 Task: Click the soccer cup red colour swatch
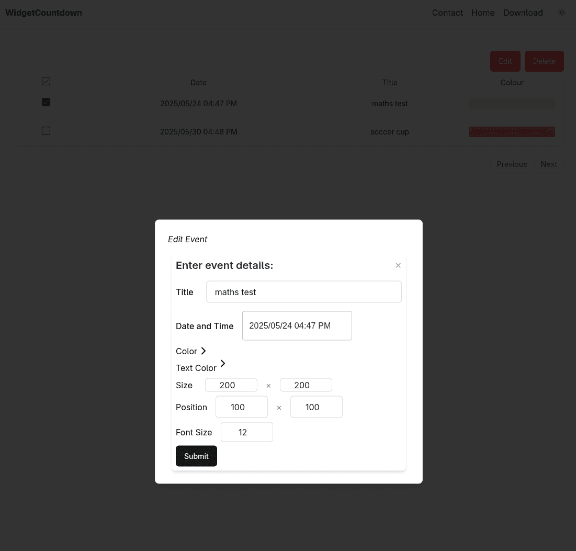[x=512, y=132]
